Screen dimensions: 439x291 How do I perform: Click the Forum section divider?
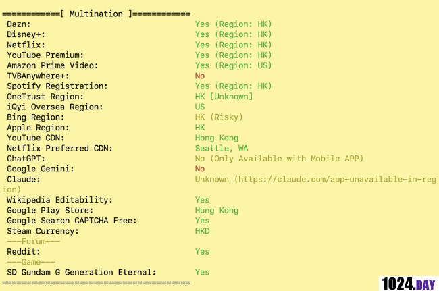[34, 241]
